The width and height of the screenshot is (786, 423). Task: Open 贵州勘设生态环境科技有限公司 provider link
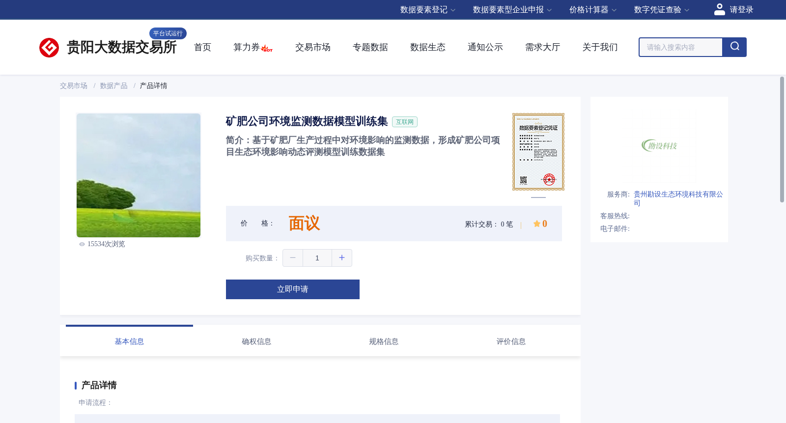coord(678,198)
